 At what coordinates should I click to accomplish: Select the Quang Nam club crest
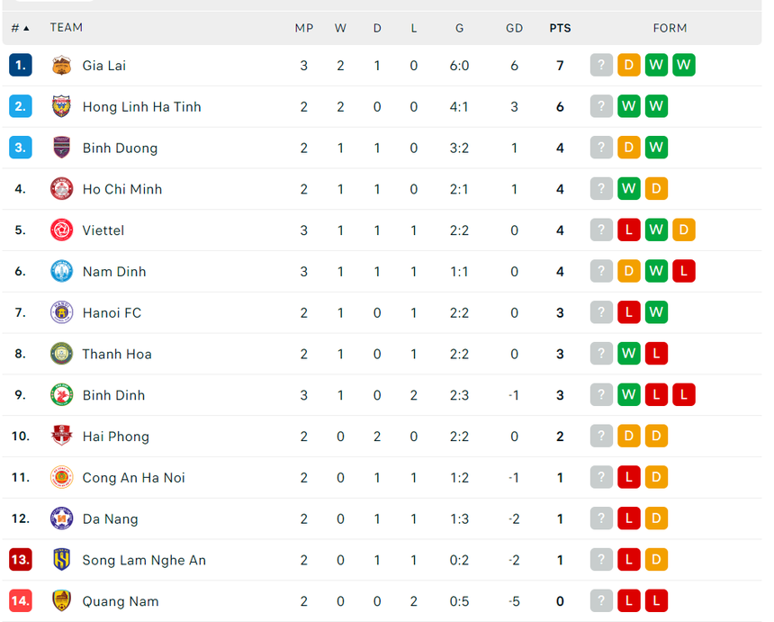coord(61,600)
